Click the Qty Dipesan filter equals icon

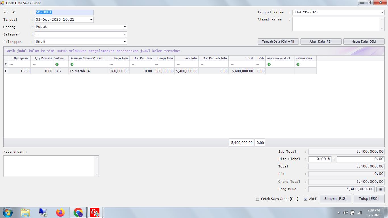pyautogui.click(x=12, y=64)
